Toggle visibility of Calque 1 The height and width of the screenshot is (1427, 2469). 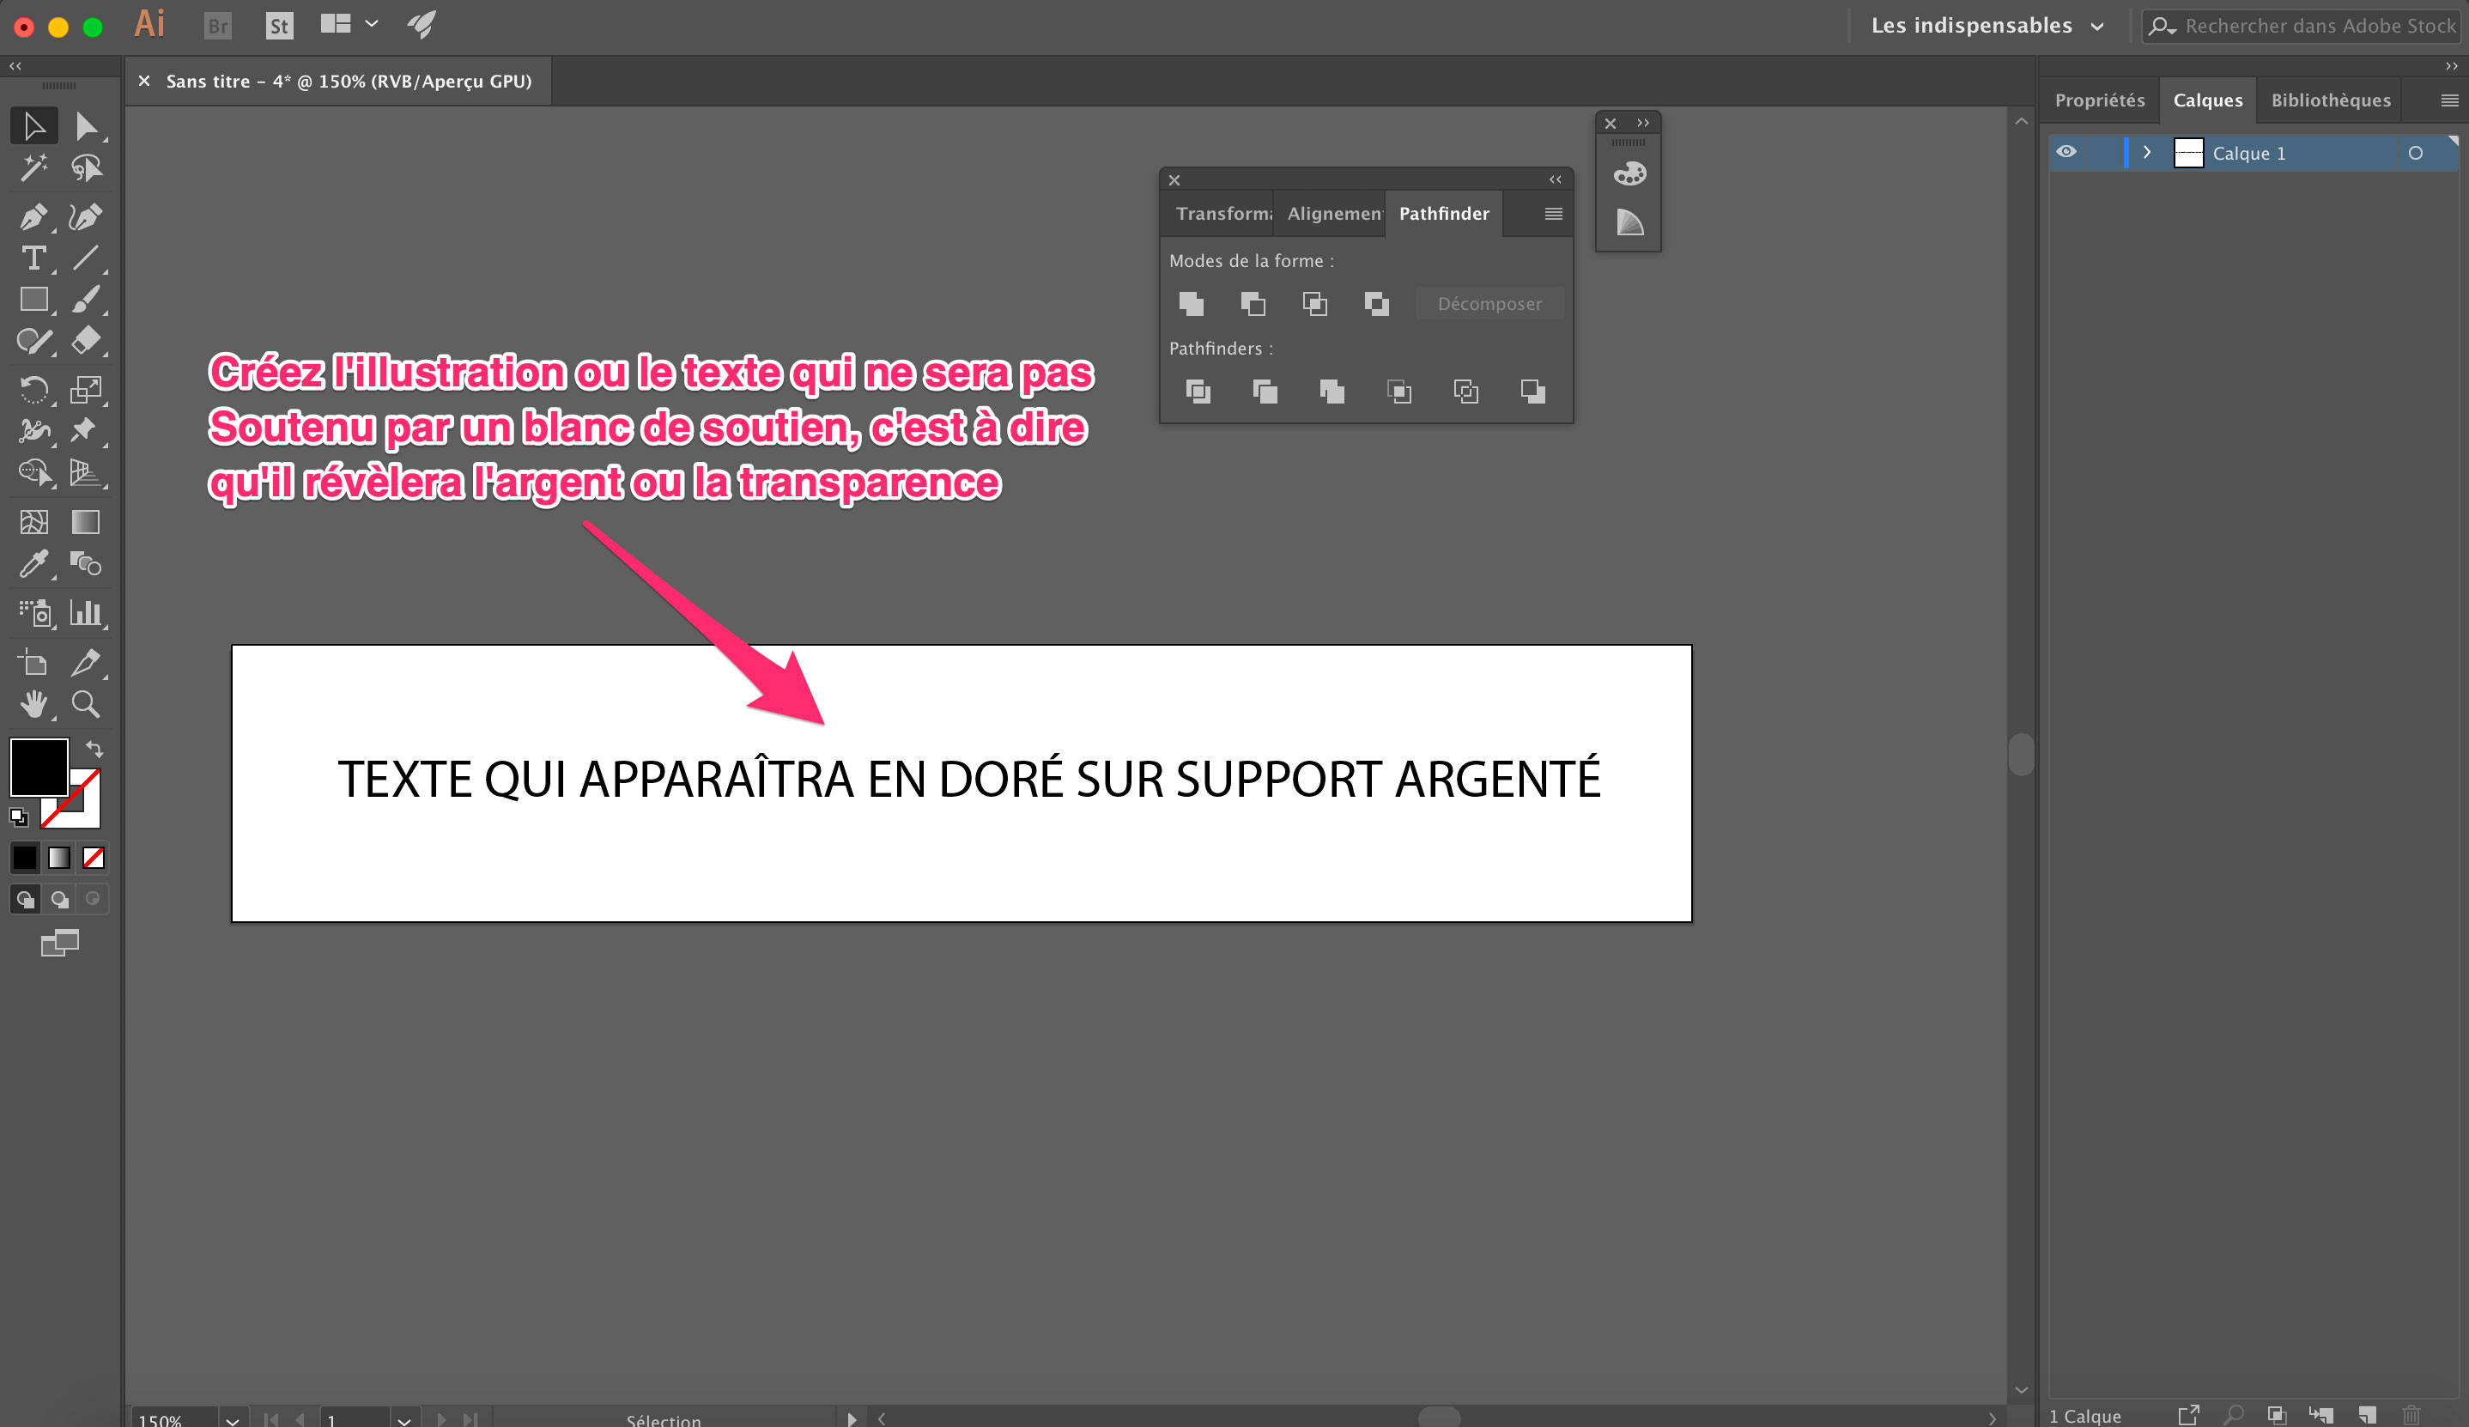2067,152
